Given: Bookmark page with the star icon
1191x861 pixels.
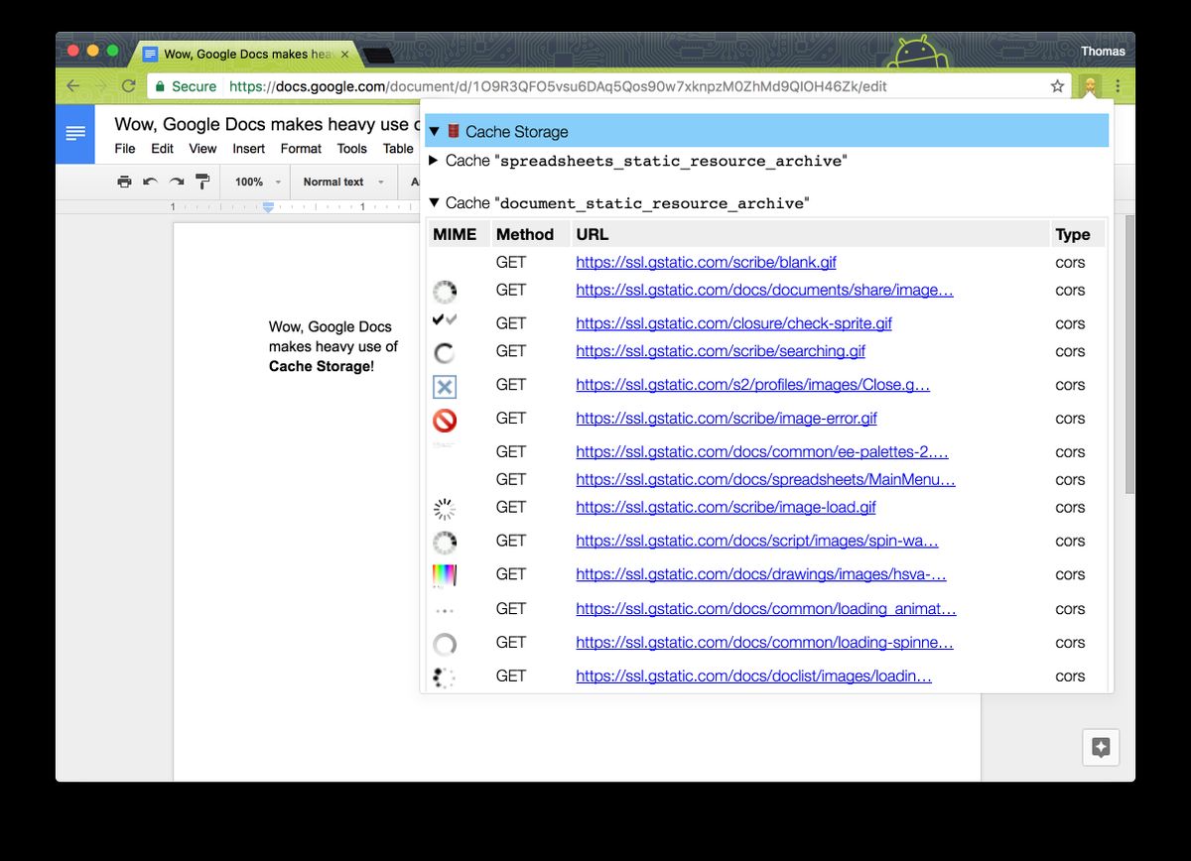Looking at the screenshot, I should pyautogui.click(x=1057, y=86).
